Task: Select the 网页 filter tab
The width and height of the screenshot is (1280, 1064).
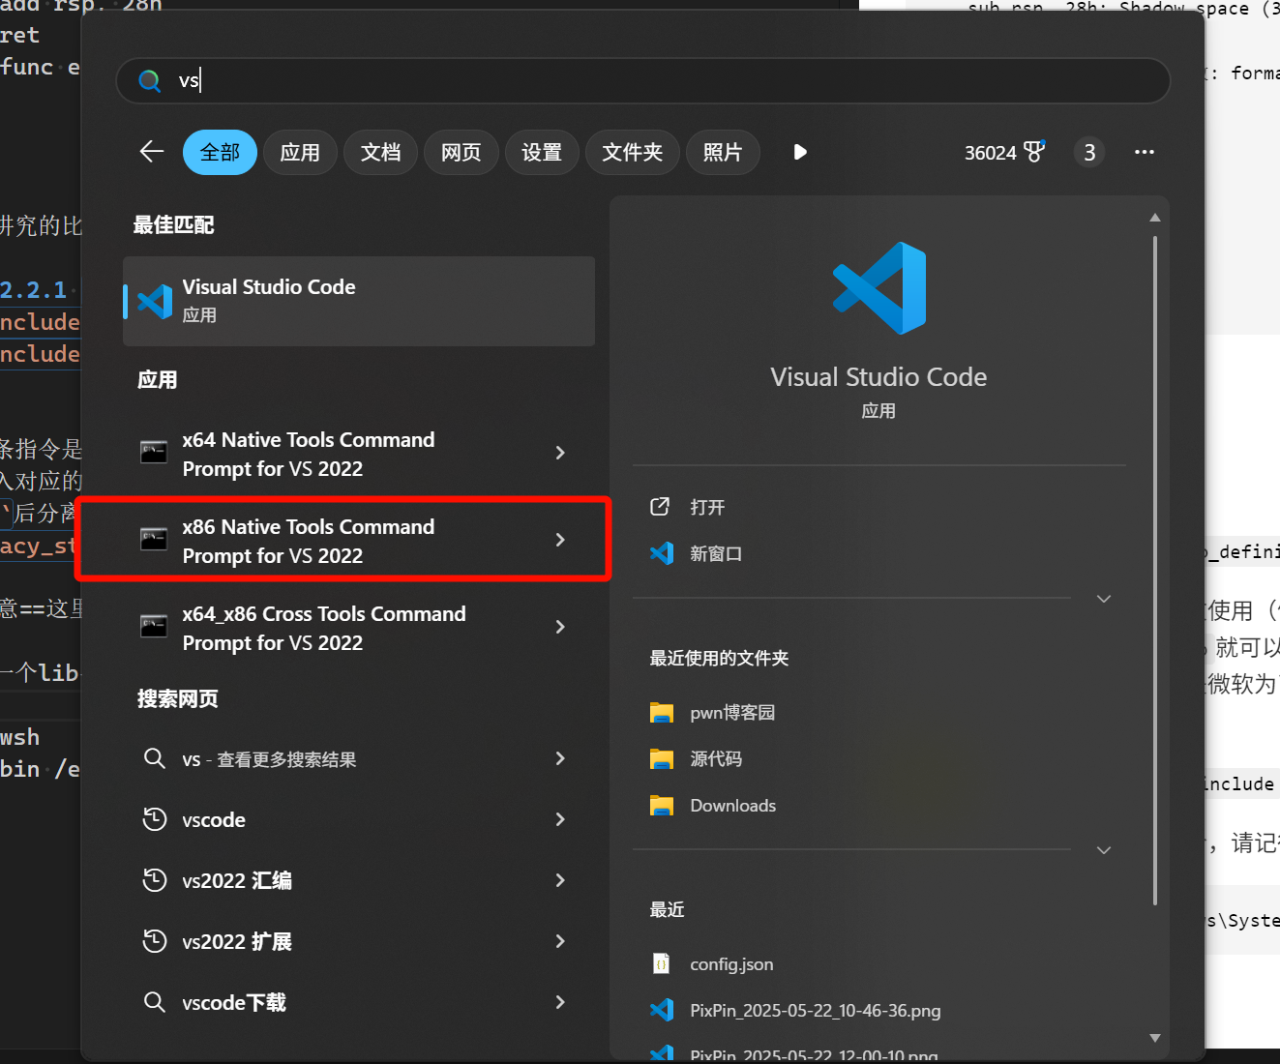Action: (461, 152)
